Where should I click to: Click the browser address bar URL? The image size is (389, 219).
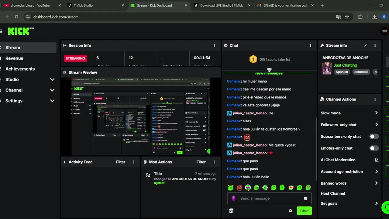click(x=56, y=17)
